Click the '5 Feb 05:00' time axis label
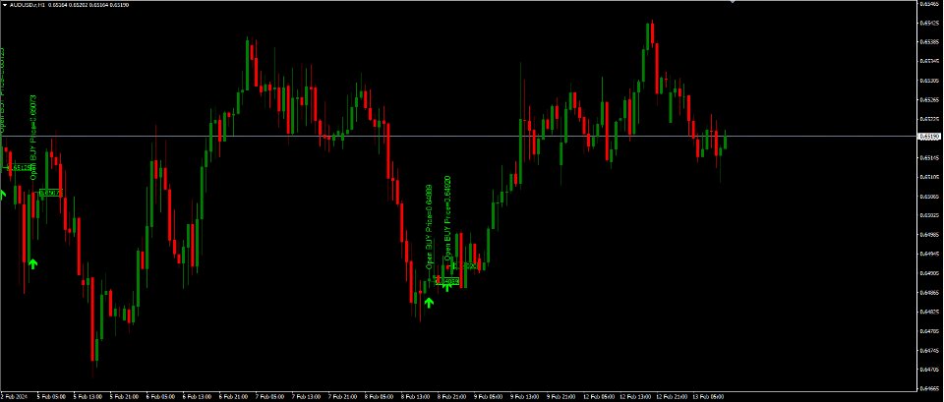 click(51, 396)
